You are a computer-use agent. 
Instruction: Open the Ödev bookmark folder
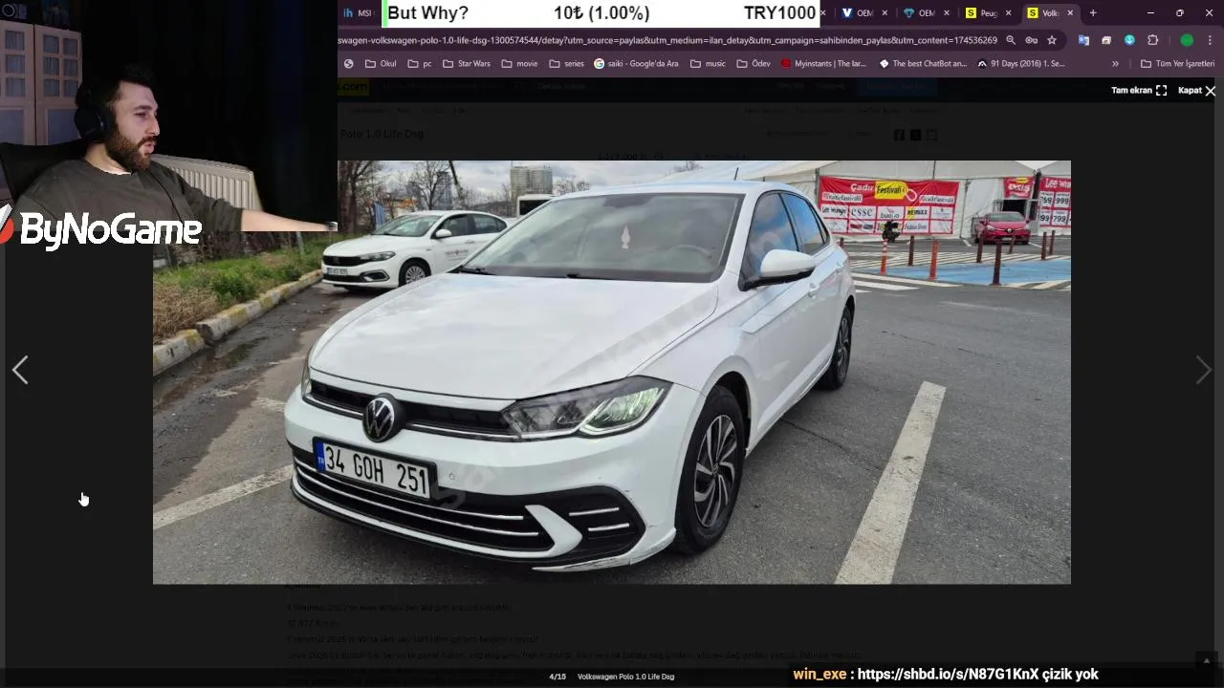click(x=754, y=64)
